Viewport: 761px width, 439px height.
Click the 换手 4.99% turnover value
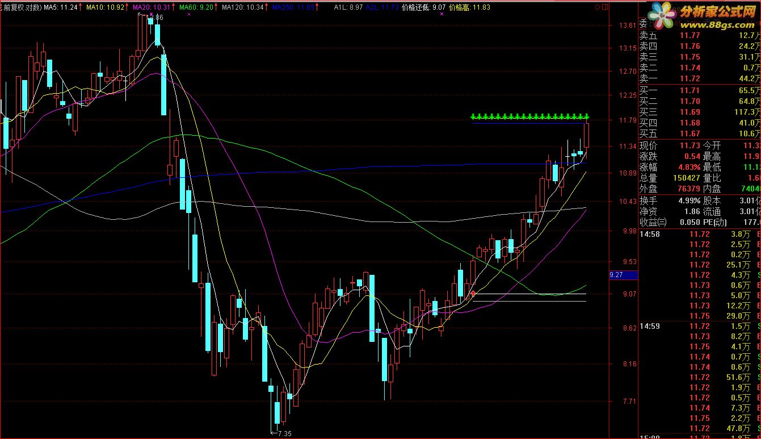click(689, 200)
